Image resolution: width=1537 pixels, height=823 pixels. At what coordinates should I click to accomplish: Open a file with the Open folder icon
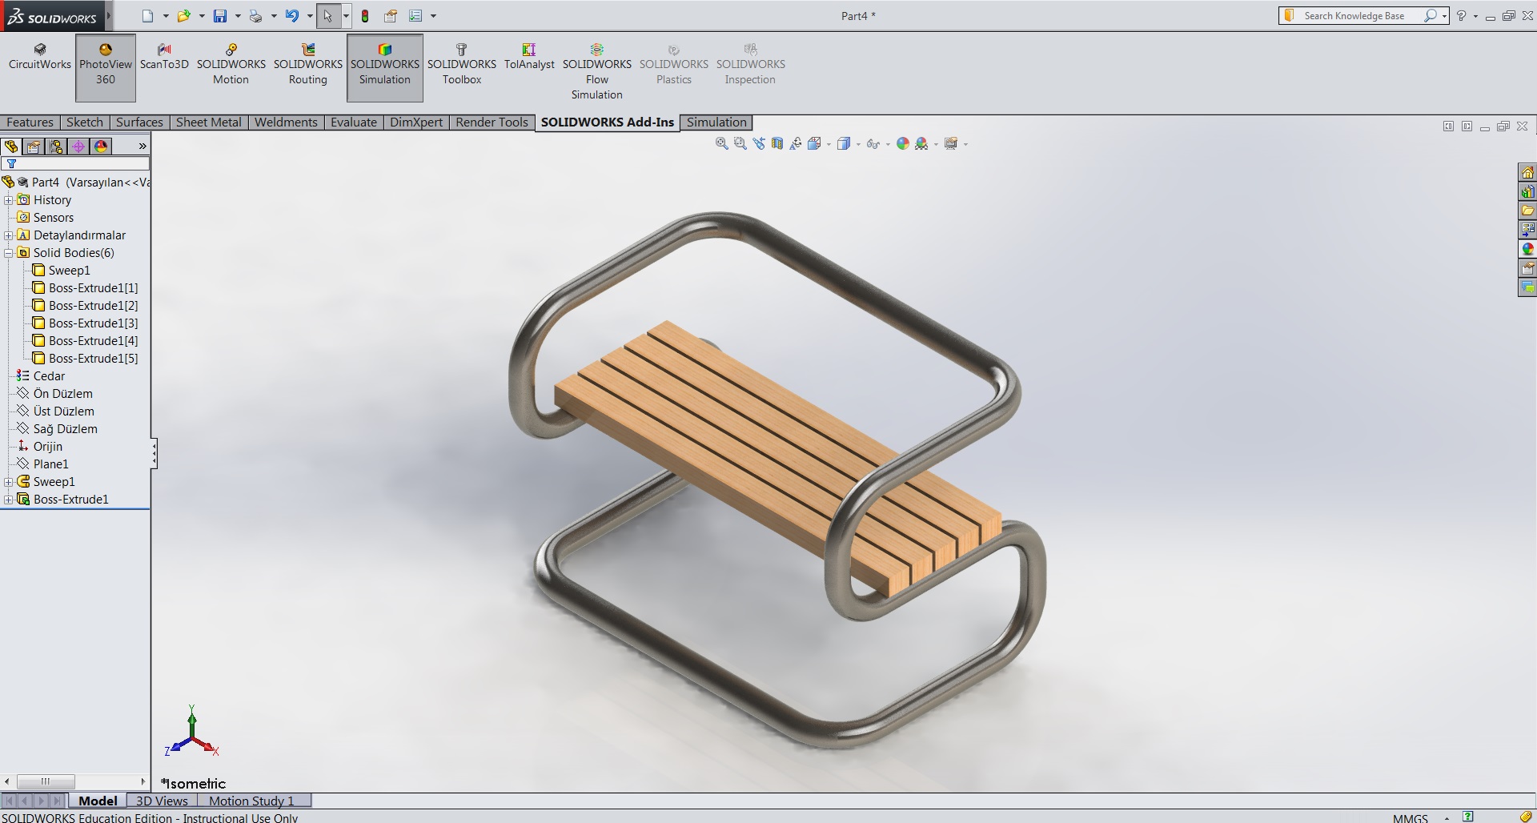click(x=184, y=16)
